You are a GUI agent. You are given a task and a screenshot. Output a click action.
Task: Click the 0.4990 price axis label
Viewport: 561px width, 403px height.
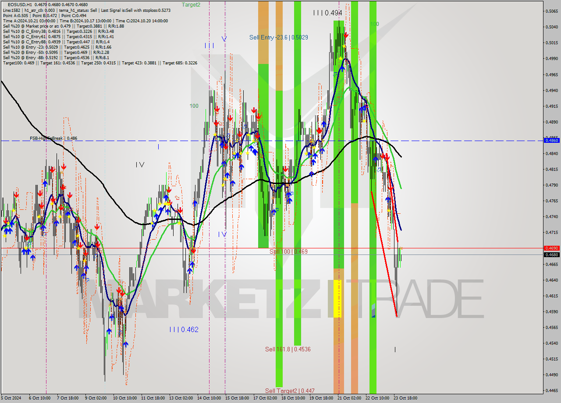click(551, 58)
